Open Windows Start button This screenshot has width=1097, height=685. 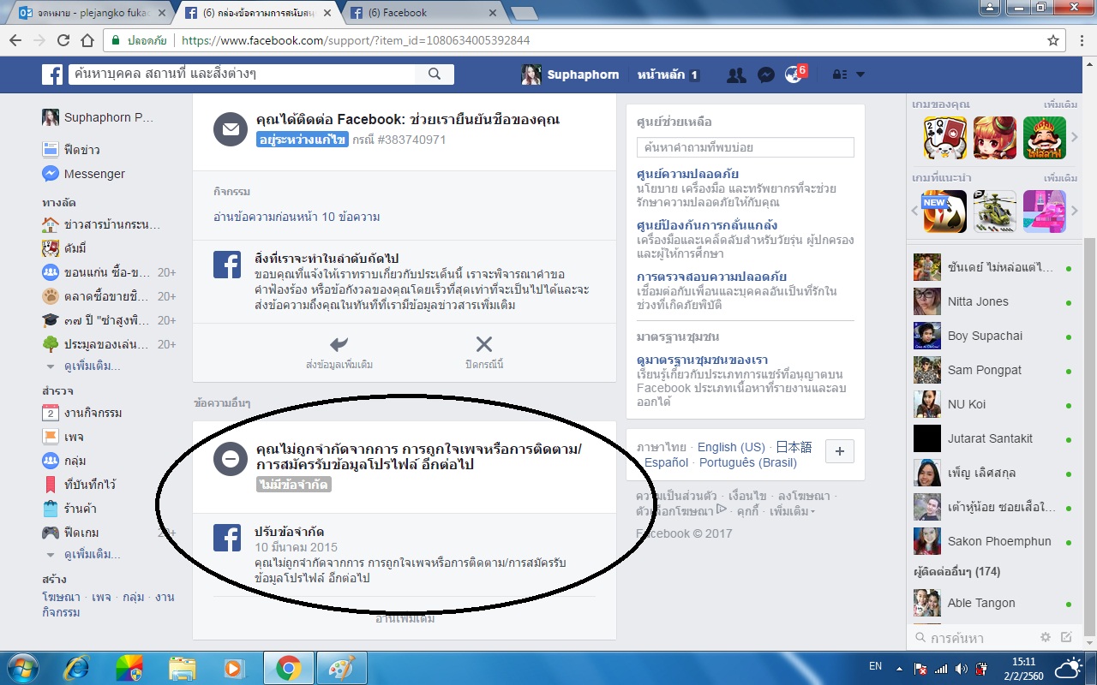tap(24, 667)
